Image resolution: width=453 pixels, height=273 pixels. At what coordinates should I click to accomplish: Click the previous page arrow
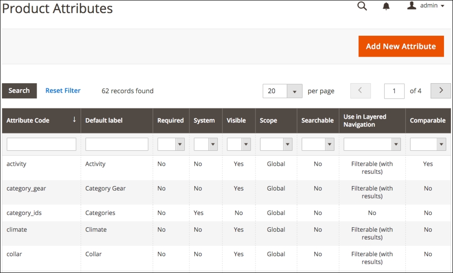(x=361, y=91)
